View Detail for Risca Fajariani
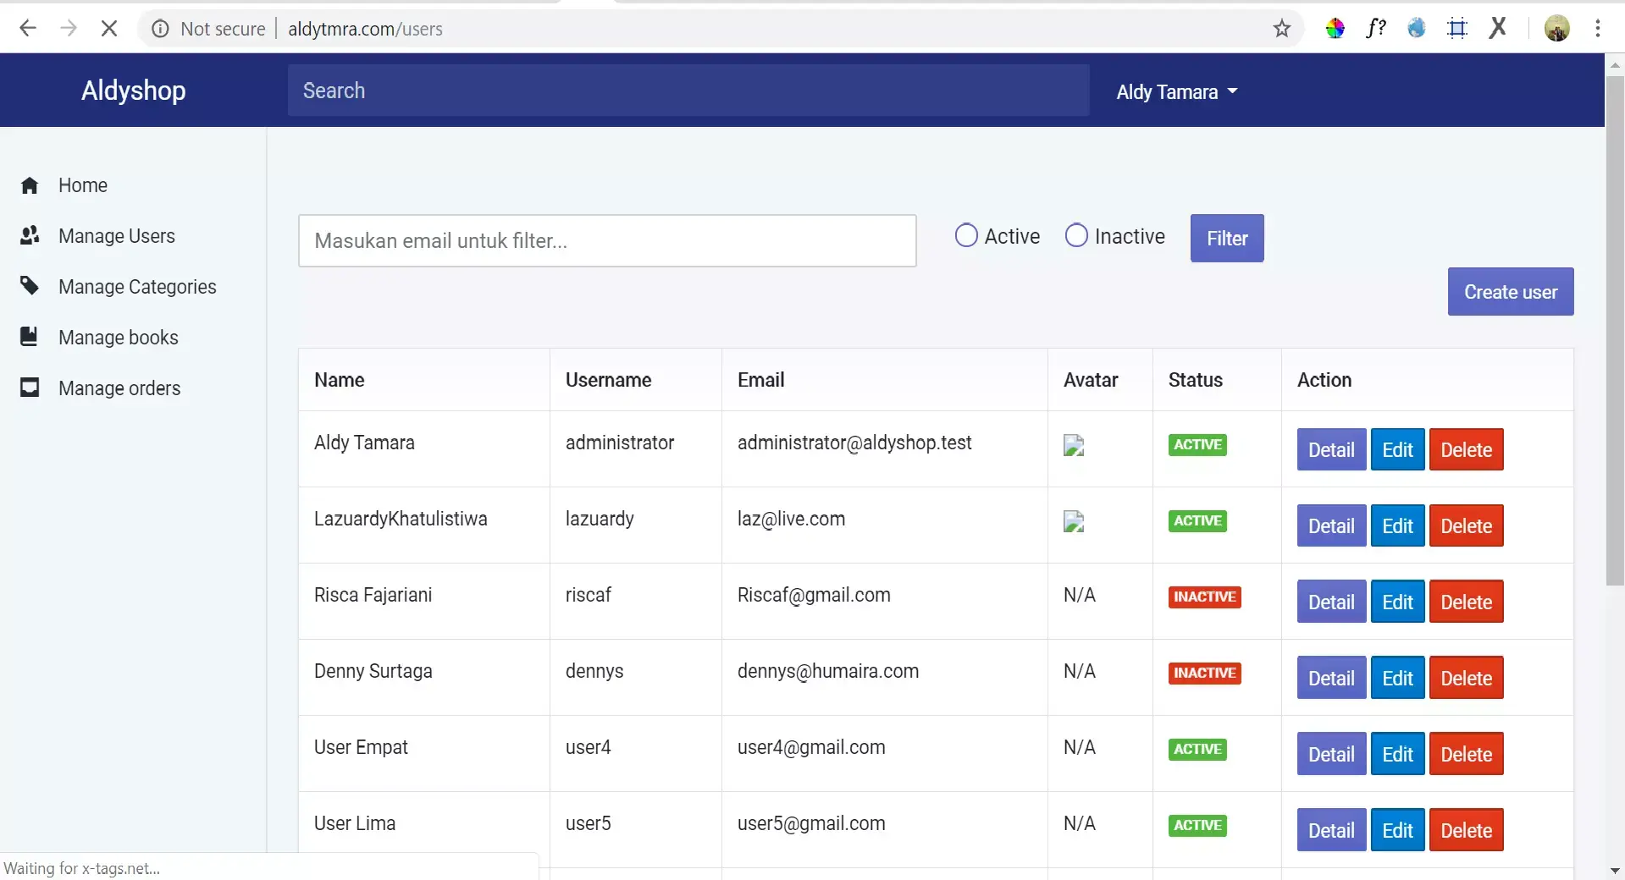 pyautogui.click(x=1331, y=602)
